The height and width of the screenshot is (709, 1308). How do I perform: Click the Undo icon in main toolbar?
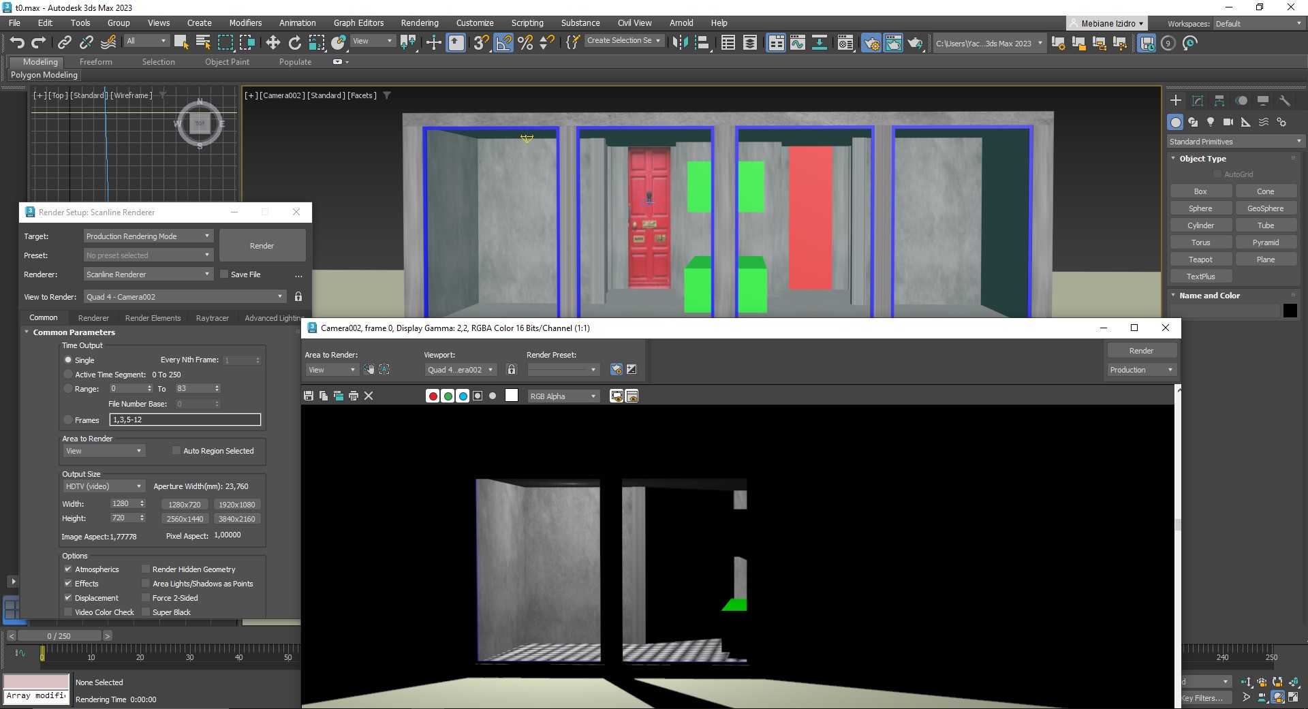click(x=17, y=43)
